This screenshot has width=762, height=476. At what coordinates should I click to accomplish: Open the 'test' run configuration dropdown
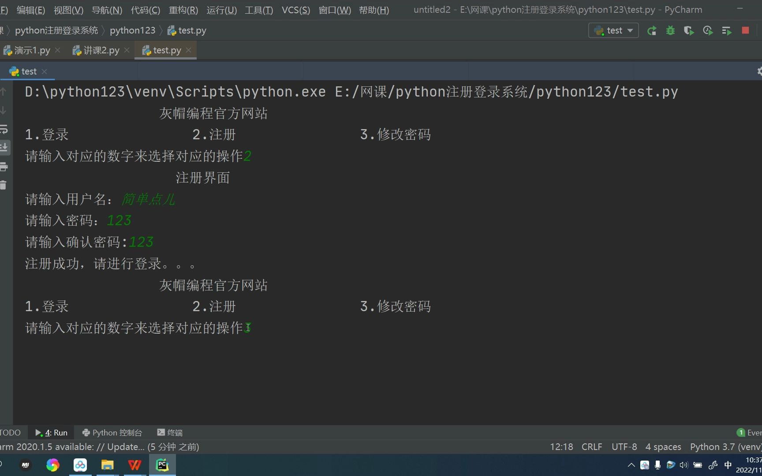click(613, 30)
